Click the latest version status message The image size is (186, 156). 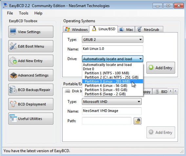click(x=37, y=151)
